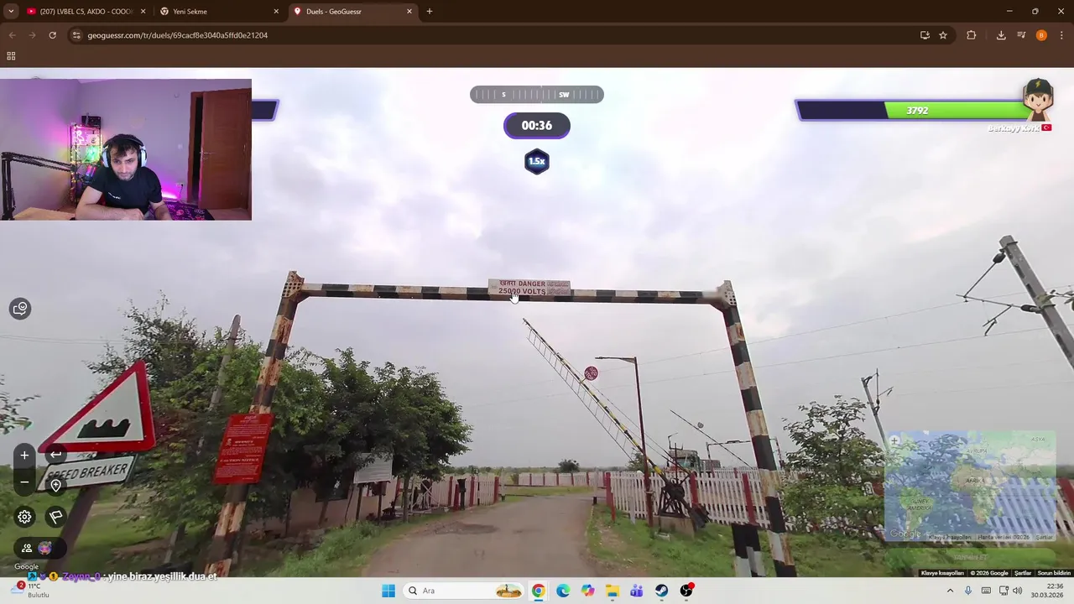Screen dimensions: 1074x604
Task: Open Chrome three-dot menu
Action: point(1062,35)
